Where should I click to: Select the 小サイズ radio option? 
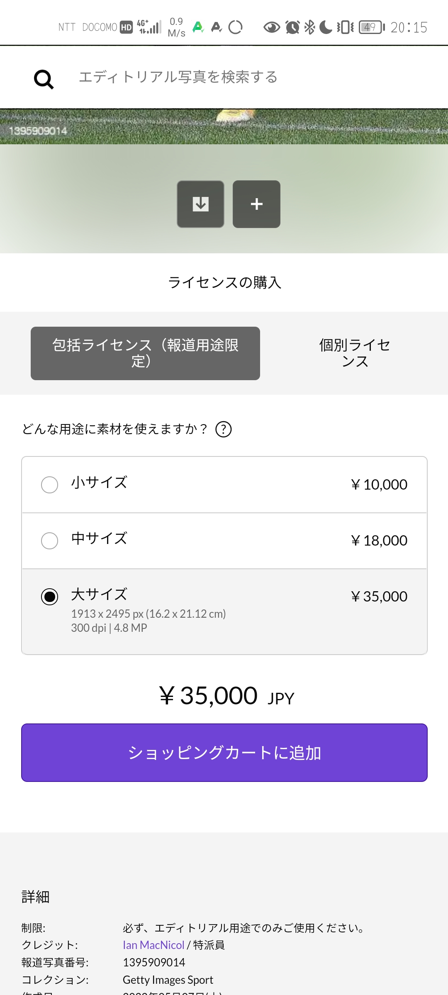coord(50,485)
